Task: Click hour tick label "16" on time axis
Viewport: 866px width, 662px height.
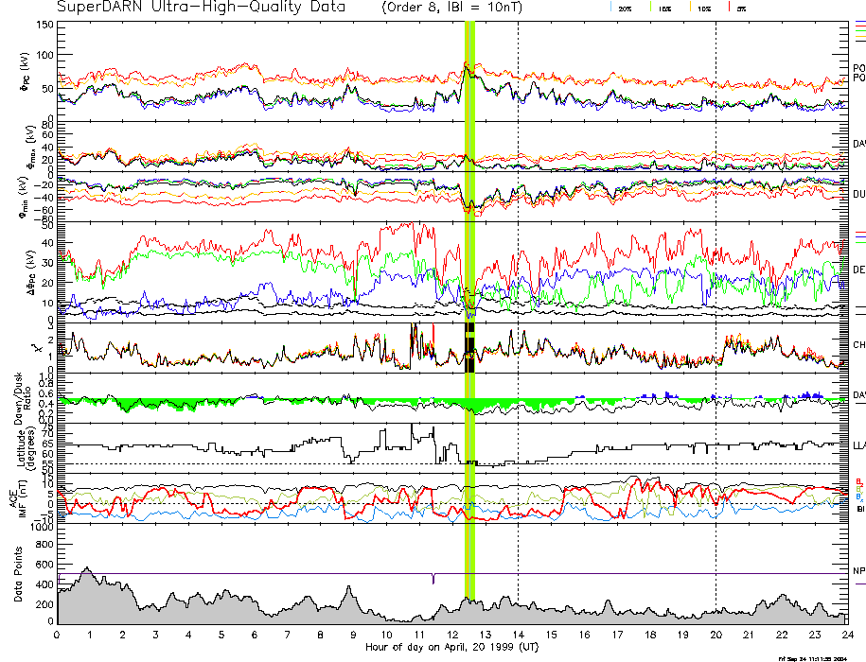Action: point(584,635)
